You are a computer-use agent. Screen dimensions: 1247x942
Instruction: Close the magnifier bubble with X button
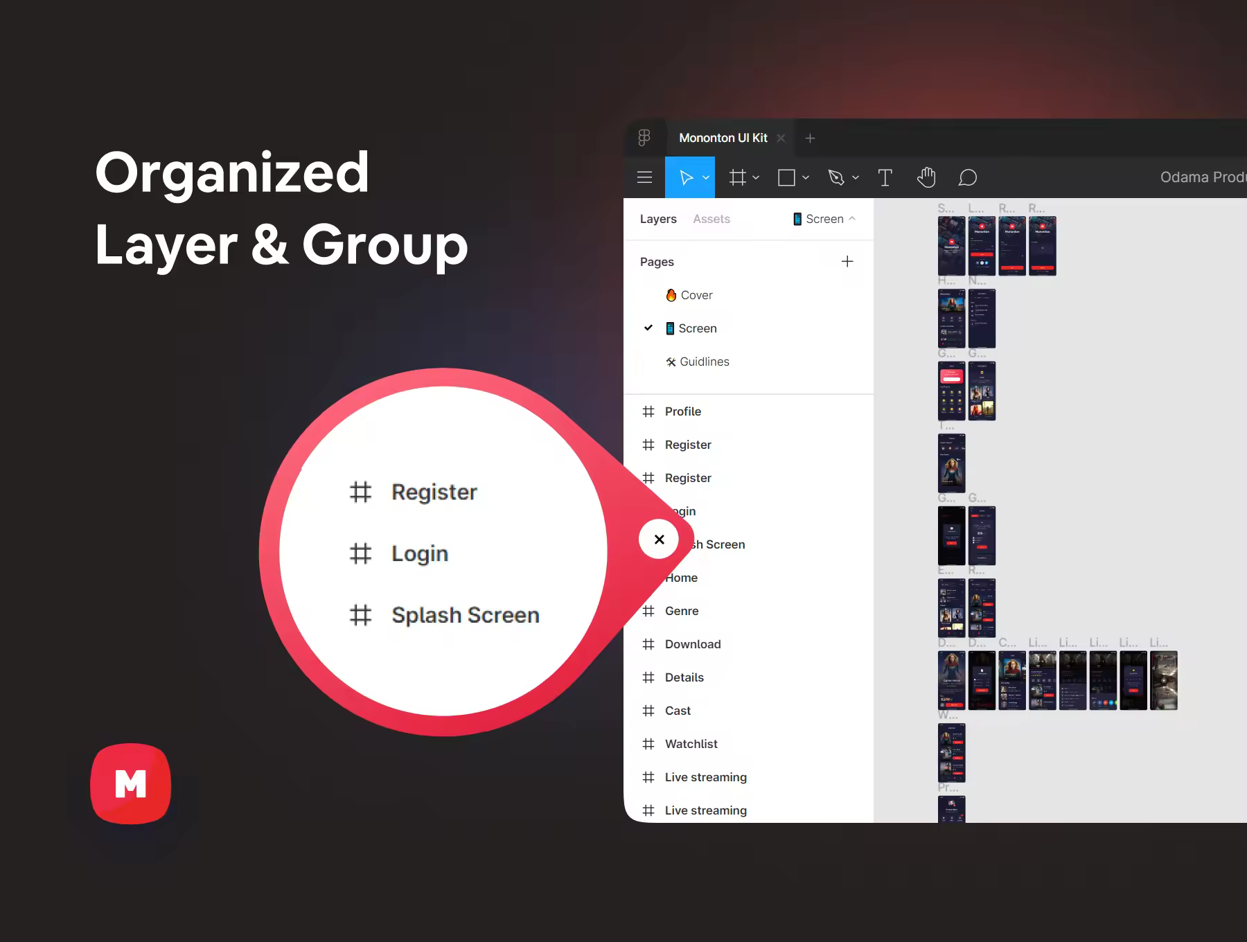coord(659,539)
